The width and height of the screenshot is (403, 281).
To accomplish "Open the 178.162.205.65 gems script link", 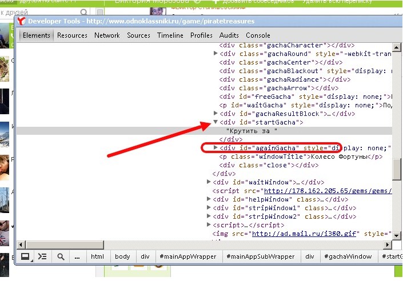I will tap(328, 191).
